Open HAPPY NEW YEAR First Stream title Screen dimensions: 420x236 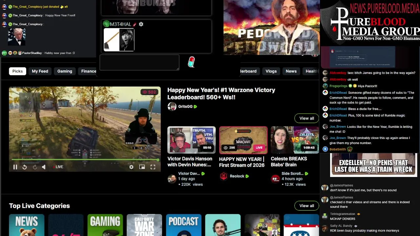pos(242,162)
